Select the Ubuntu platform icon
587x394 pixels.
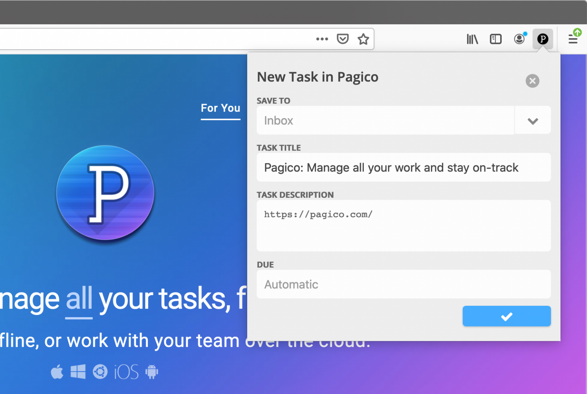pos(100,371)
